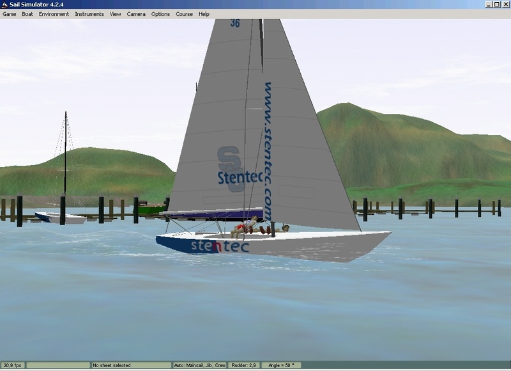Minimize the Sail Simulator window
The image size is (511, 371).
point(489,4)
